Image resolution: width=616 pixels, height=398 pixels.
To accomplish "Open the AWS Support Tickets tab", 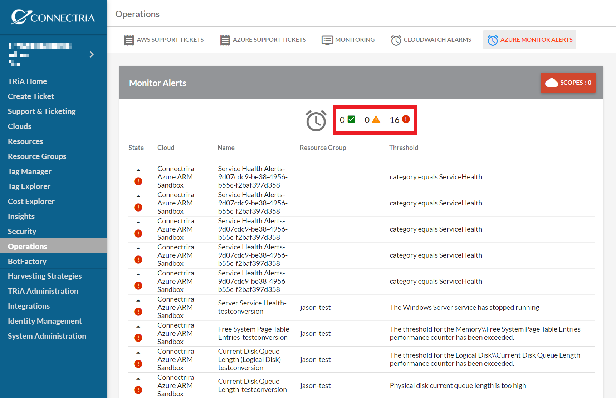I will [164, 40].
